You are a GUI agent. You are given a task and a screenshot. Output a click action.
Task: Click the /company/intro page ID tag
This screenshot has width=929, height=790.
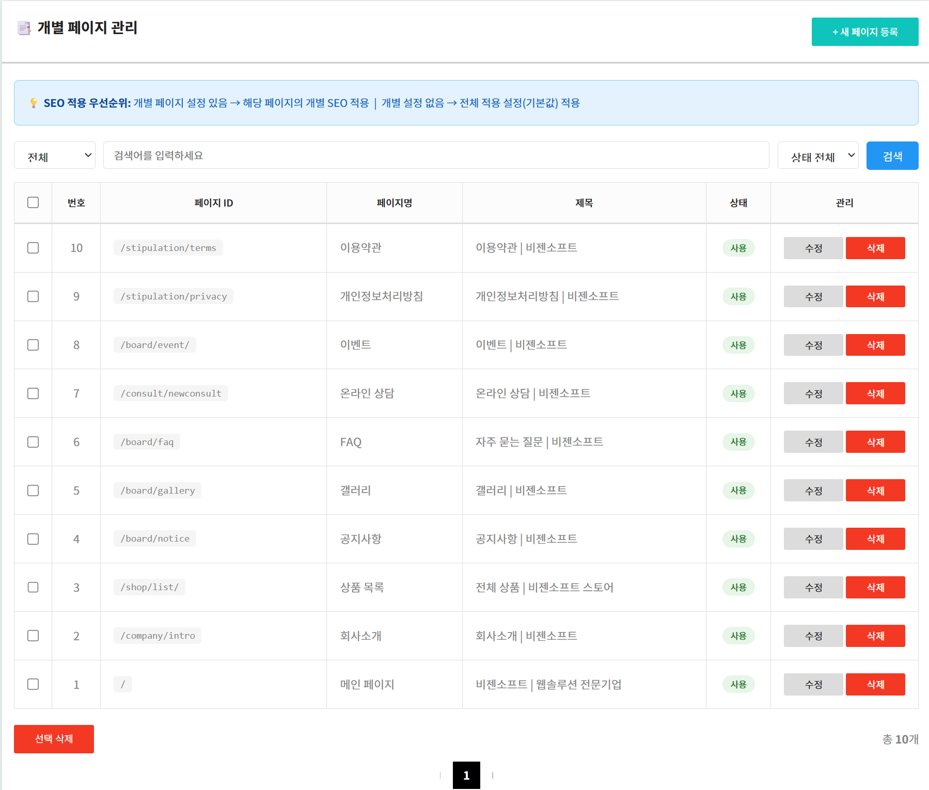pos(158,636)
